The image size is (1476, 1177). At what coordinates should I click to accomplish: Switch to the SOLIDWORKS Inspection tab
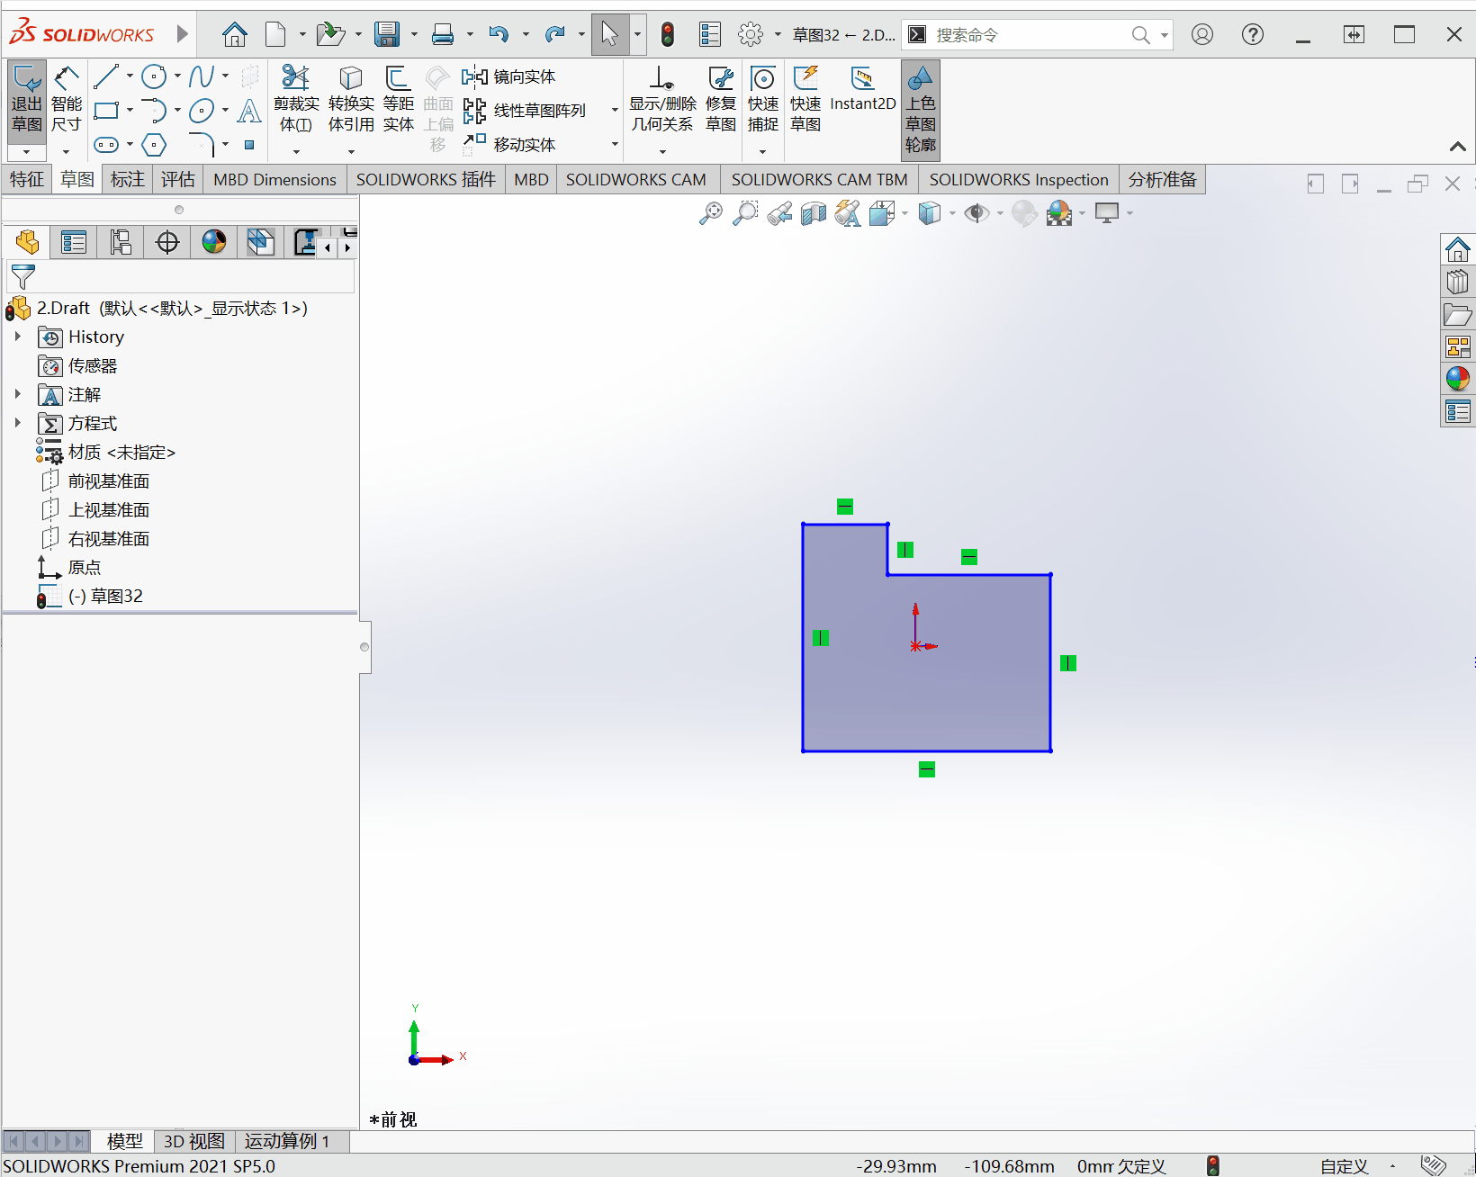click(1019, 179)
